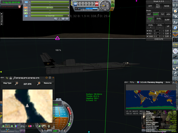The height and width of the screenshot is (133, 178).
Task: Toggle the SAS indicator on navball
Action: point(66,105)
